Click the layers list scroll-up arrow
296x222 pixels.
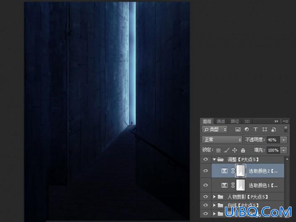tap(287, 159)
